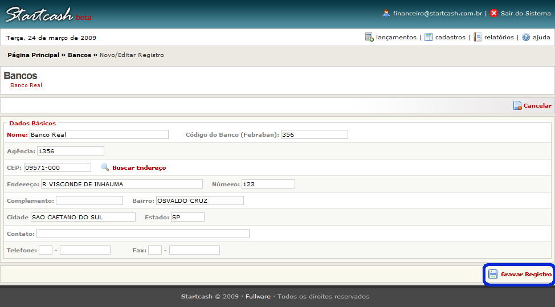
Task: Click the Cancelar document icon
Action: coord(517,105)
